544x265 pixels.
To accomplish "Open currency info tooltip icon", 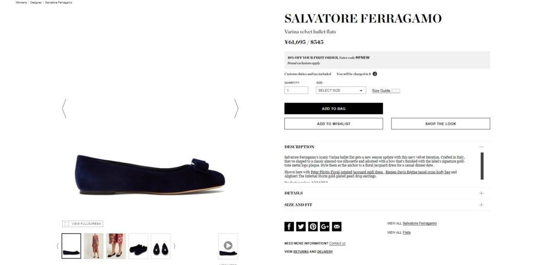I will [x=375, y=74].
